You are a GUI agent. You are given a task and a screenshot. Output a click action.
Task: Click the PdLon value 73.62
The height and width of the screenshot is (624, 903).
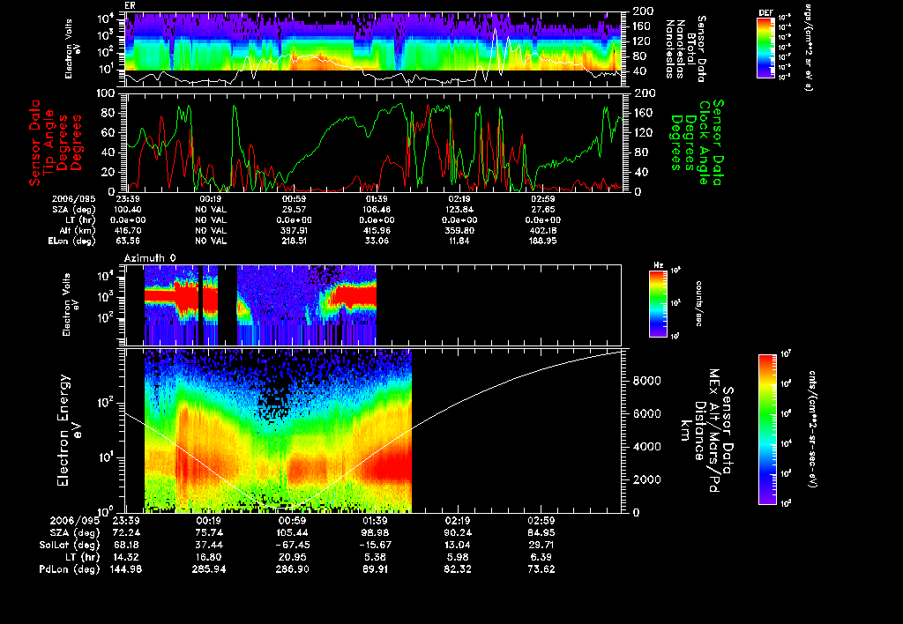(541, 569)
